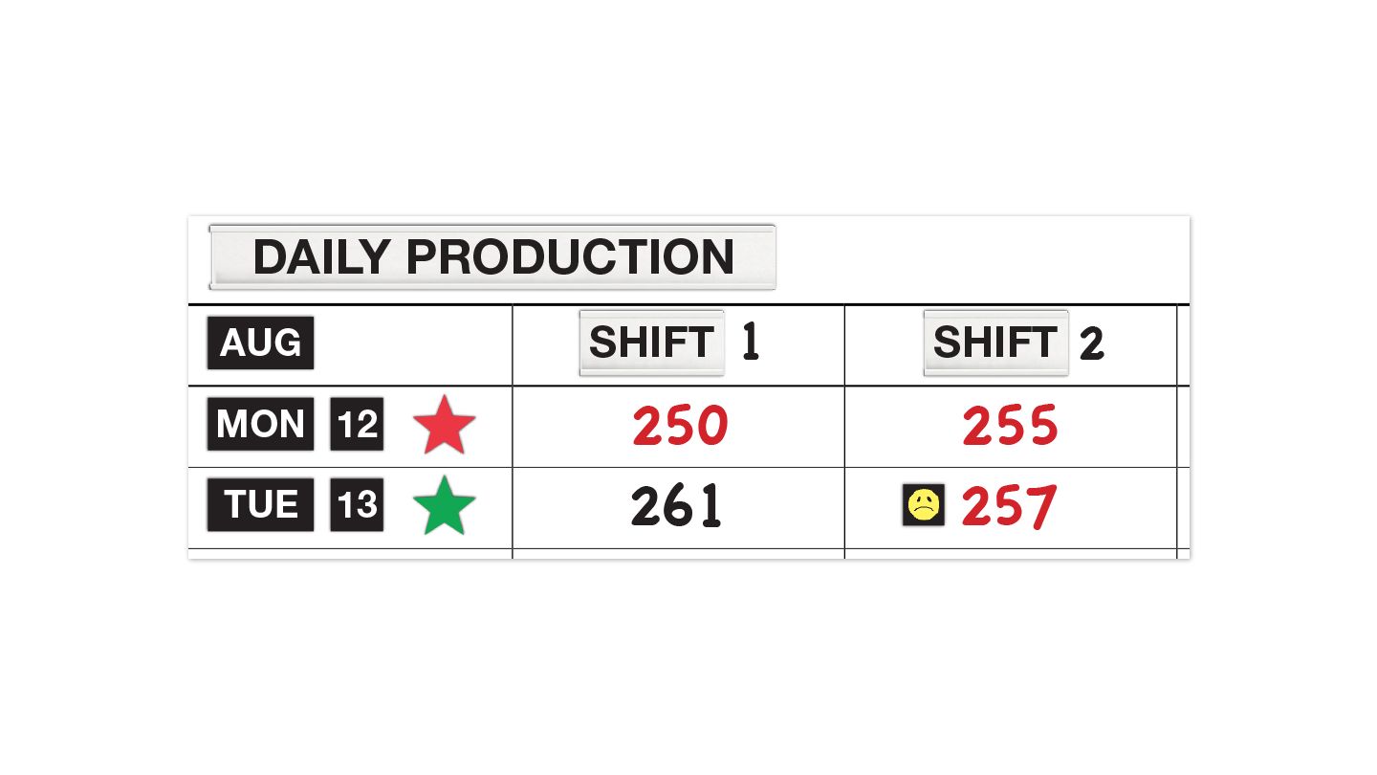Click the empty cell below 261
The width and height of the screenshot is (1377, 775).
point(678,554)
